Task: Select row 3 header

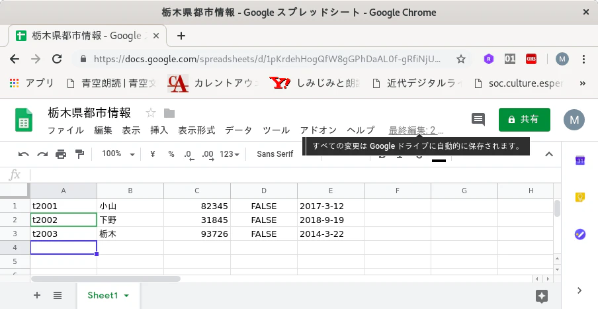Action: tap(15, 234)
